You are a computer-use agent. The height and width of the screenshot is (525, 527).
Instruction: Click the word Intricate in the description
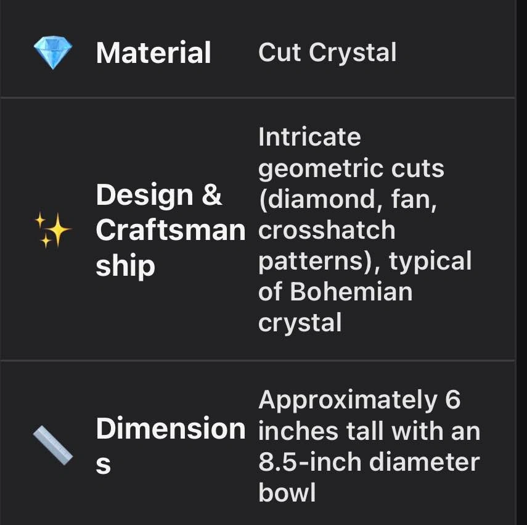click(x=309, y=137)
